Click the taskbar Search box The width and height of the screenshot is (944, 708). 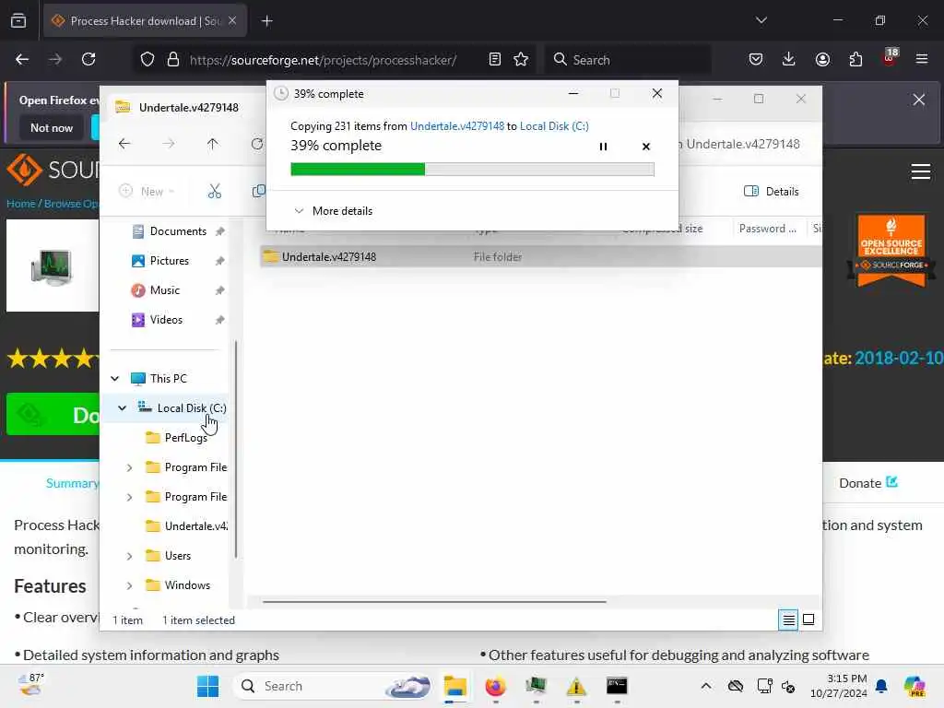(x=333, y=686)
